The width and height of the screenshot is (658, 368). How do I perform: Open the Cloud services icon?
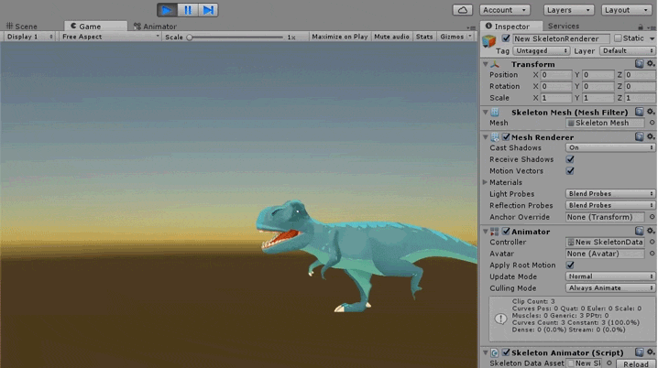pyautogui.click(x=462, y=10)
